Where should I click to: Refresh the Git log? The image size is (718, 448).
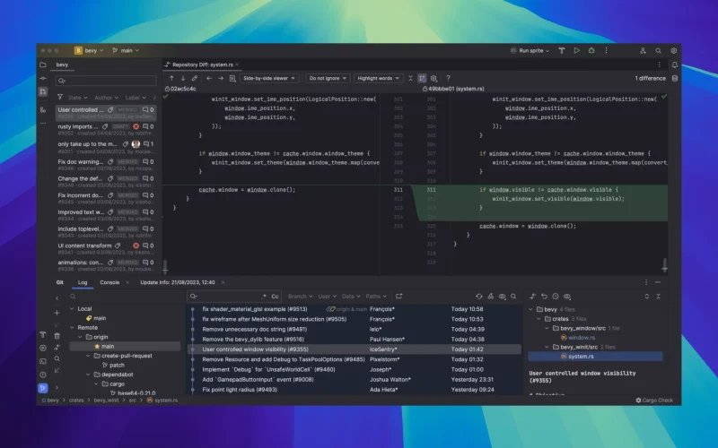tap(479, 297)
